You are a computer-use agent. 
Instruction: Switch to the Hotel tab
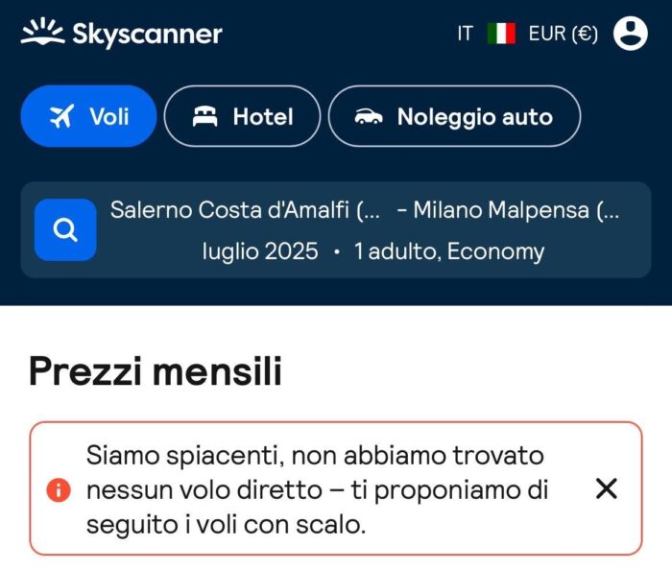[242, 116]
